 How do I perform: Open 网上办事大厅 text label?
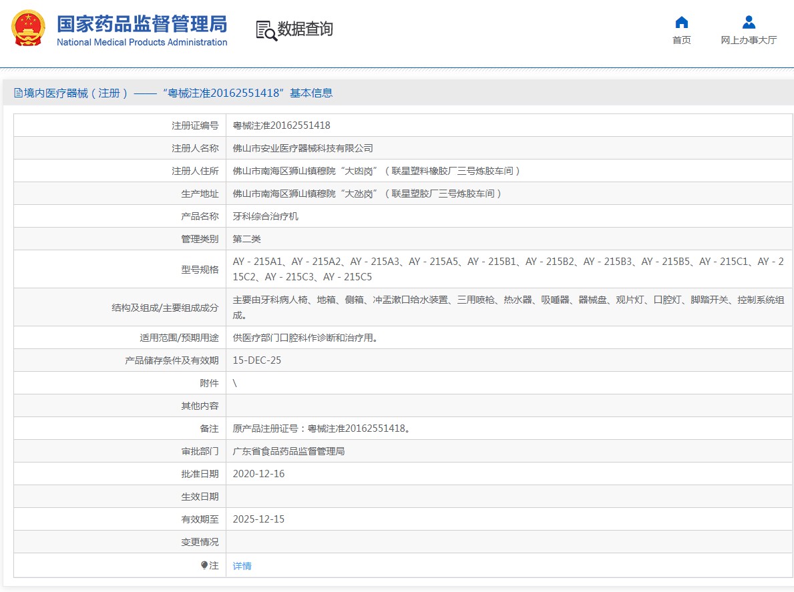(x=749, y=40)
